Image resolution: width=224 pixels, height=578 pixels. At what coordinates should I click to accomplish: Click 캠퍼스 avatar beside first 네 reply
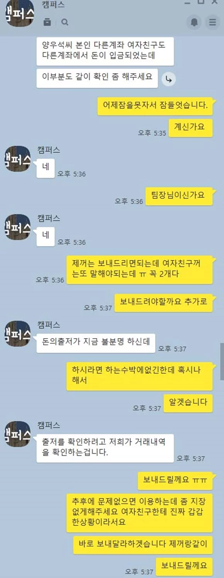tap(17, 159)
